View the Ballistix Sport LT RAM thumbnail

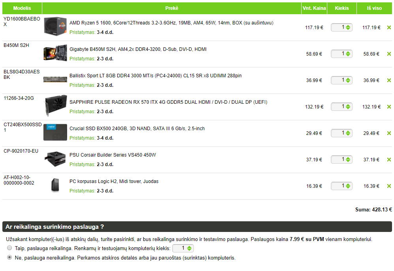(55, 79)
